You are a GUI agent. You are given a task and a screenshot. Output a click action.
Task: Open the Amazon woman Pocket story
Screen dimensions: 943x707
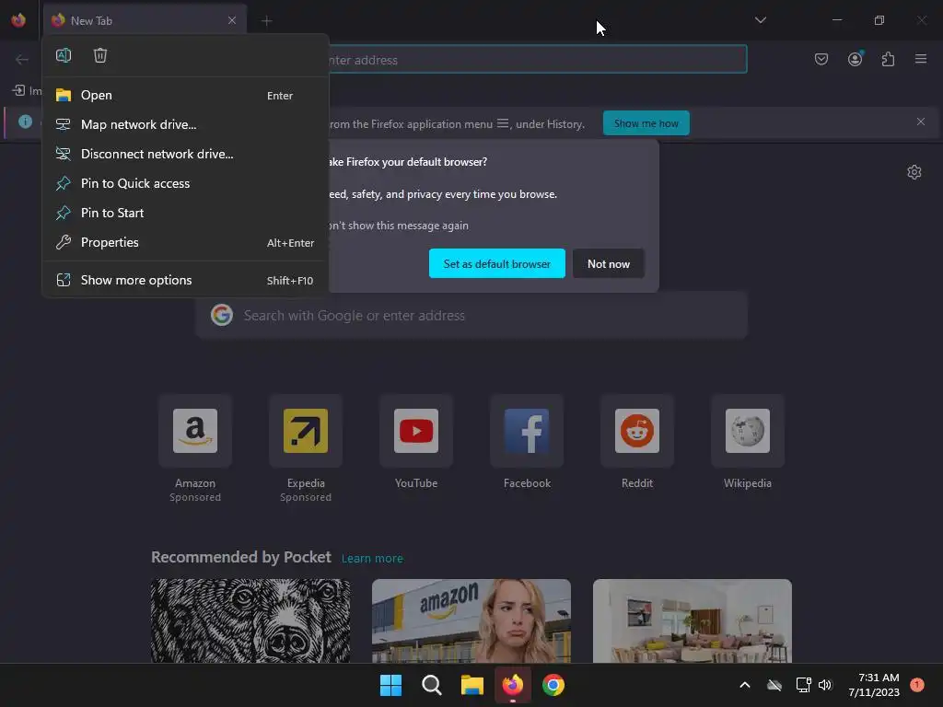[x=471, y=621]
